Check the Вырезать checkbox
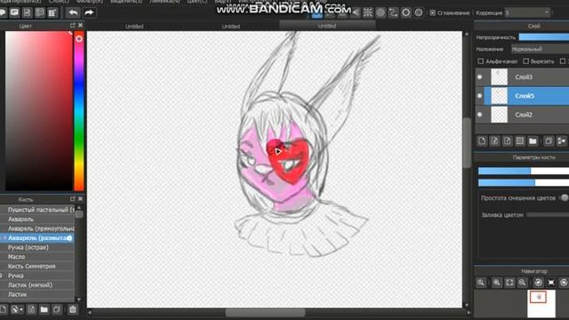This screenshot has height=320, width=569. pyautogui.click(x=525, y=61)
